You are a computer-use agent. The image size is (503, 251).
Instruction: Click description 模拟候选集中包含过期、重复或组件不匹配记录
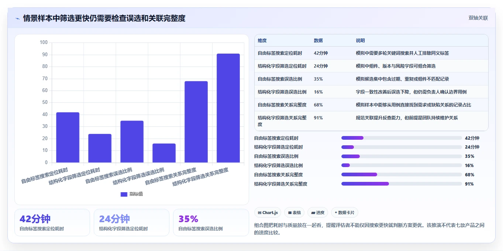(402, 79)
